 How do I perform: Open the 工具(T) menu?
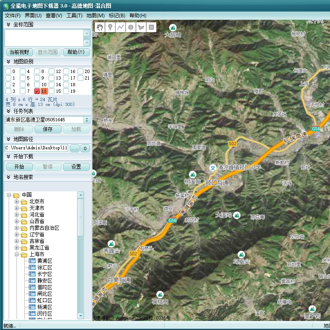(74, 16)
